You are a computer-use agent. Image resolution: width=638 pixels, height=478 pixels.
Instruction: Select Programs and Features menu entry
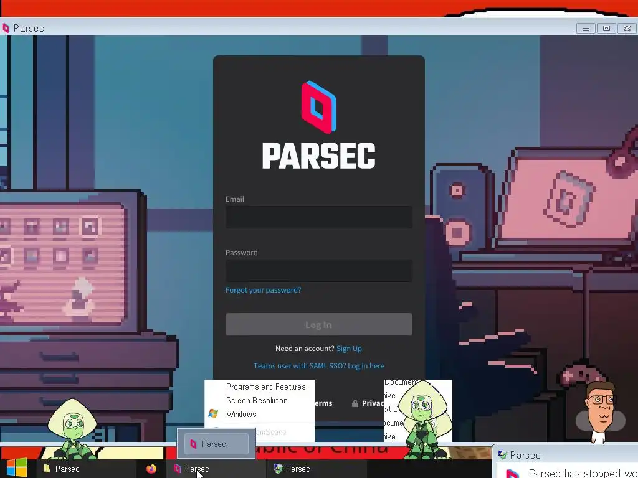click(265, 387)
